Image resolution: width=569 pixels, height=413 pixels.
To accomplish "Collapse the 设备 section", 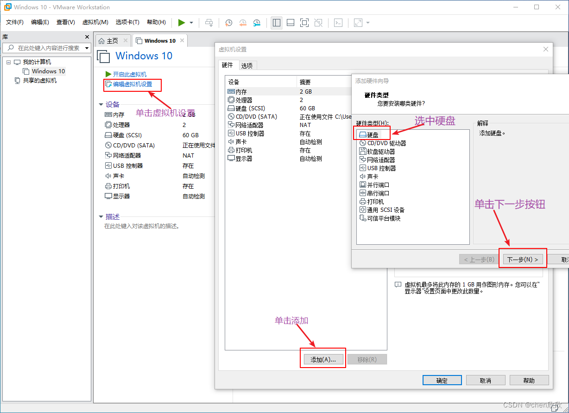I will coord(101,105).
